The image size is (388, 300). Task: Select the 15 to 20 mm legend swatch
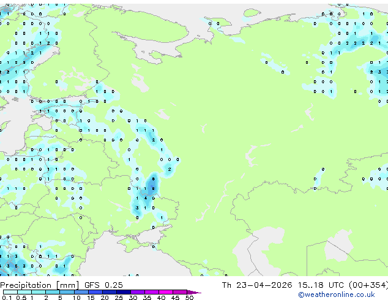95,292
